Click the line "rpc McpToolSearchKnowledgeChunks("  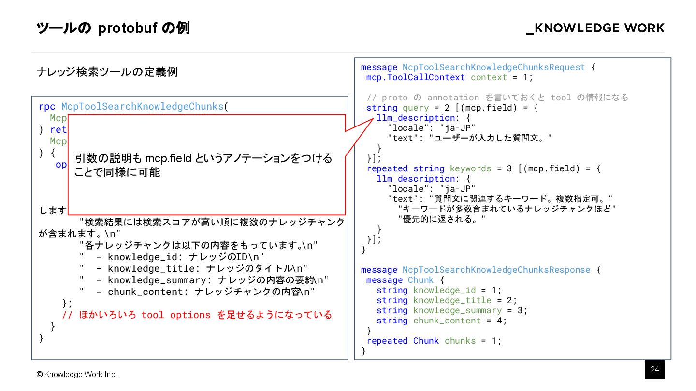[x=133, y=107]
